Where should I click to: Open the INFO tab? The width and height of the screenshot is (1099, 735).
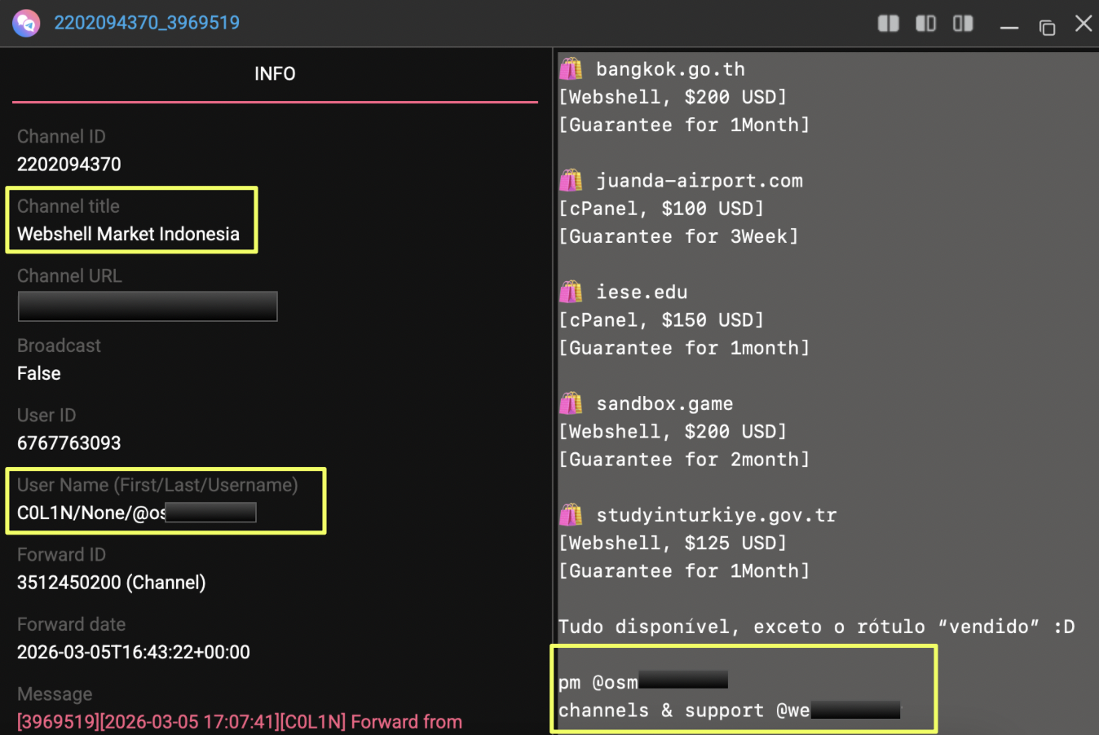click(275, 74)
